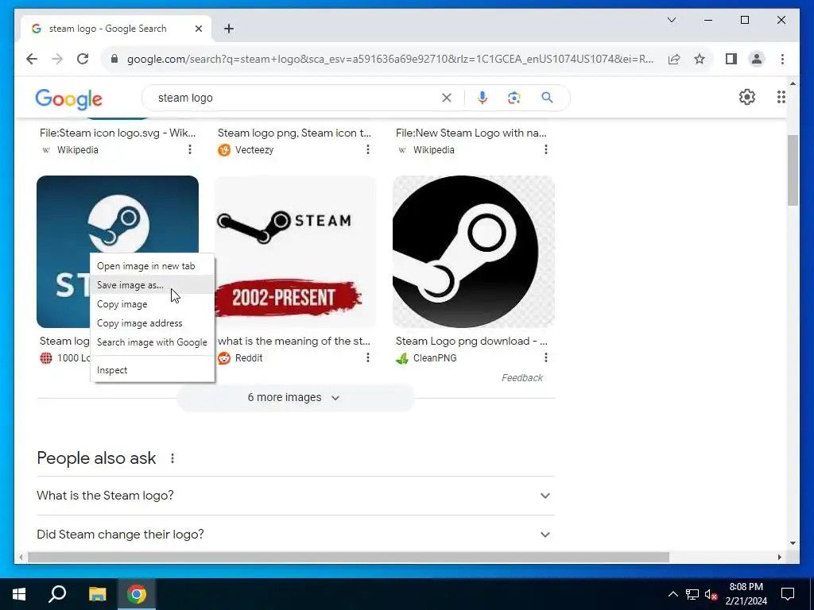Search by image with Google Lens

(x=514, y=98)
